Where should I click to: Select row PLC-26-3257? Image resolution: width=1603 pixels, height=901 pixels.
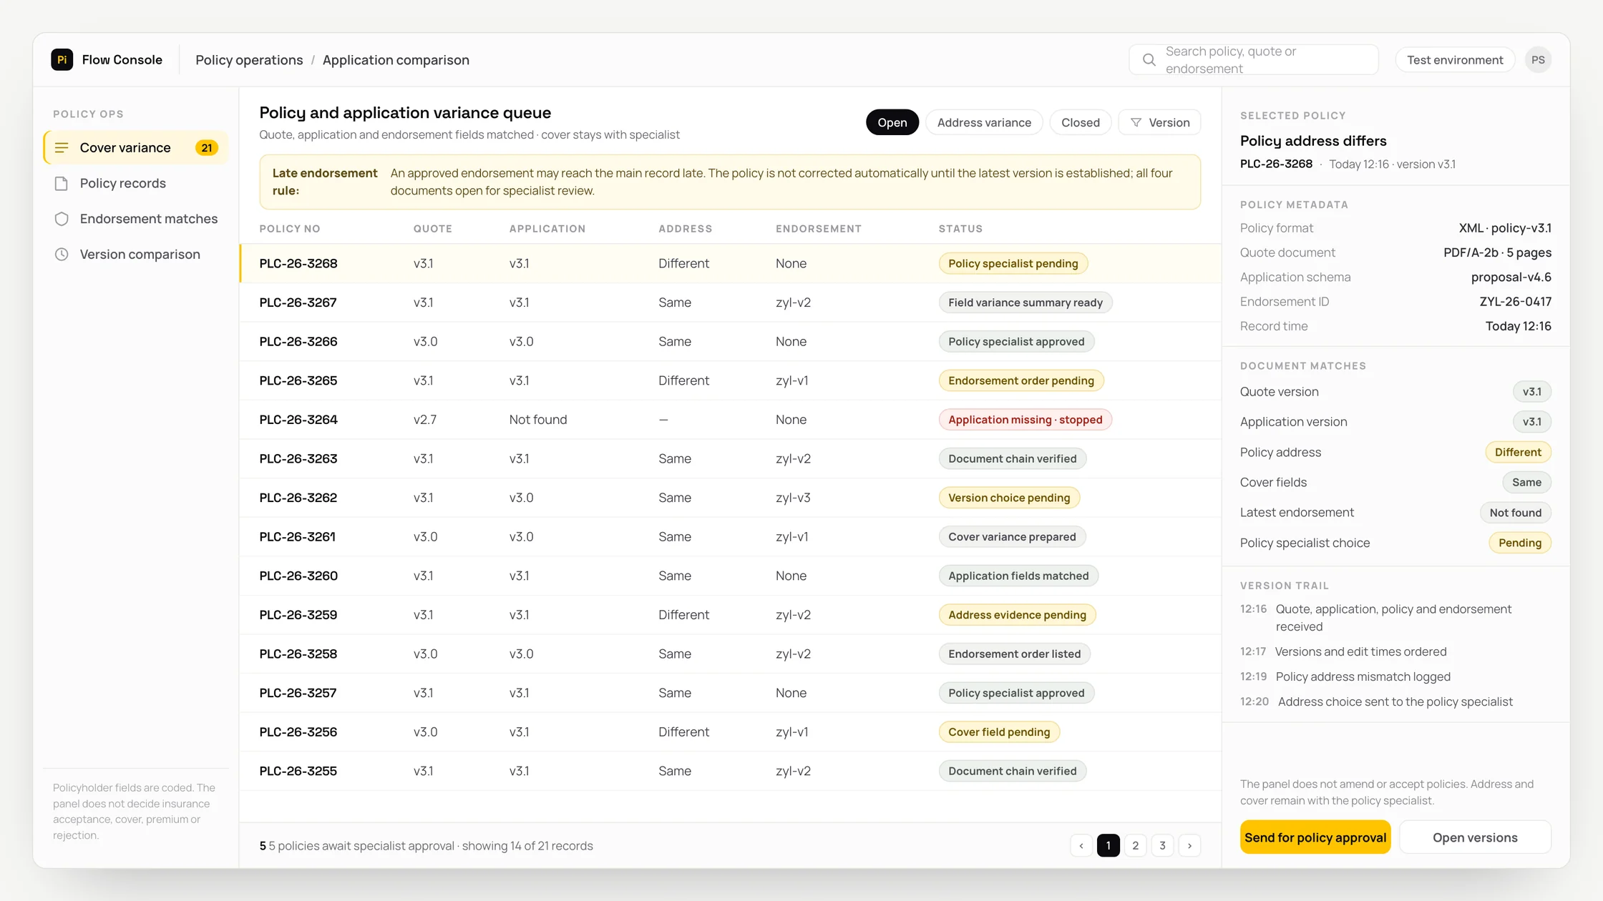730,693
